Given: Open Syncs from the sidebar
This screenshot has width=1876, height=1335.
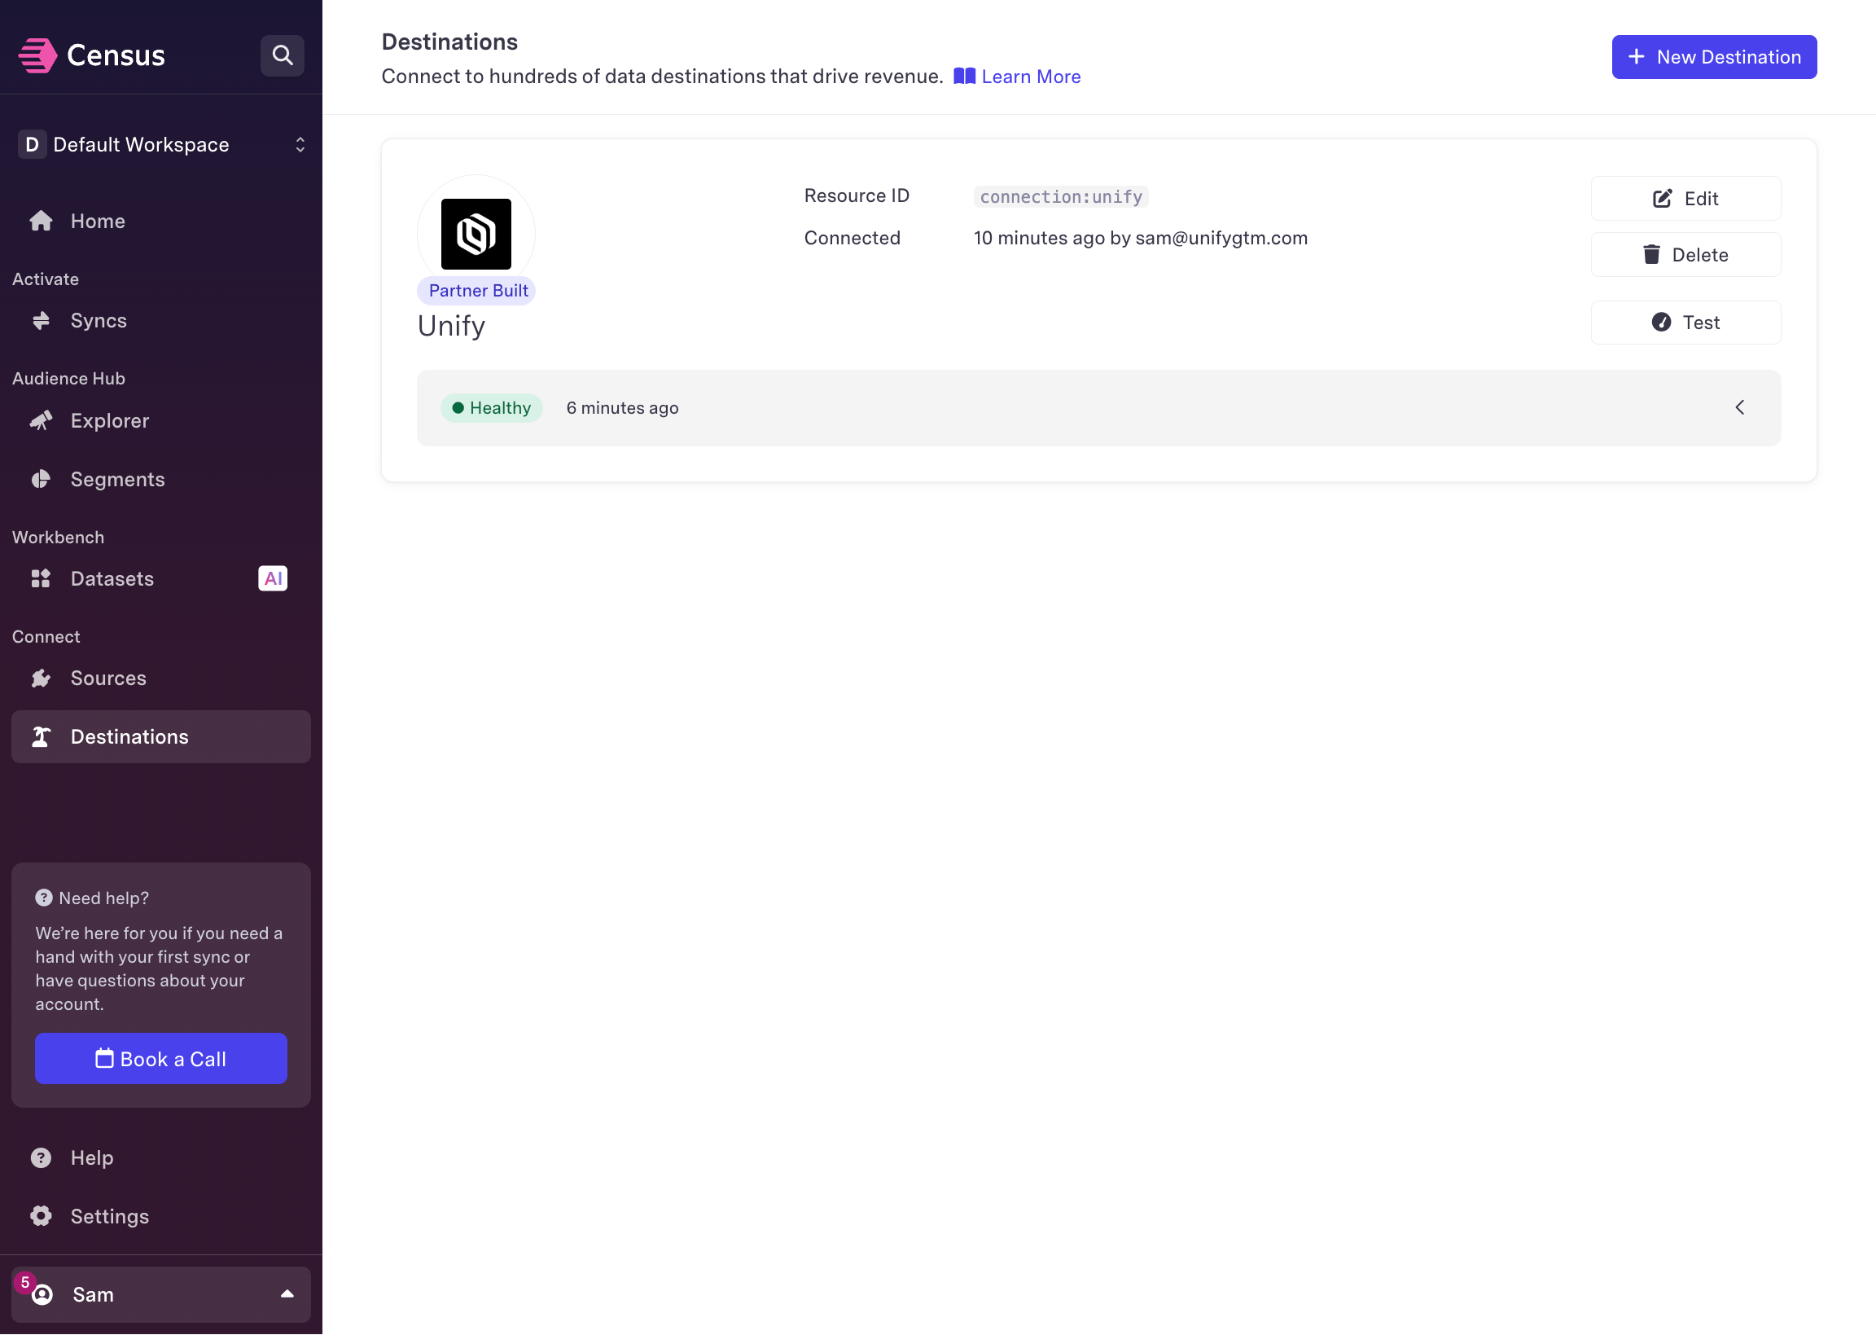Looking at the screenshot, I should 98,321.
